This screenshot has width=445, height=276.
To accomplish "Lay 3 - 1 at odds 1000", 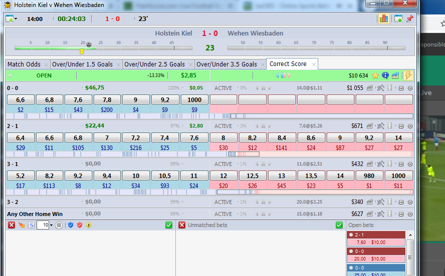I will pos(398,175).
